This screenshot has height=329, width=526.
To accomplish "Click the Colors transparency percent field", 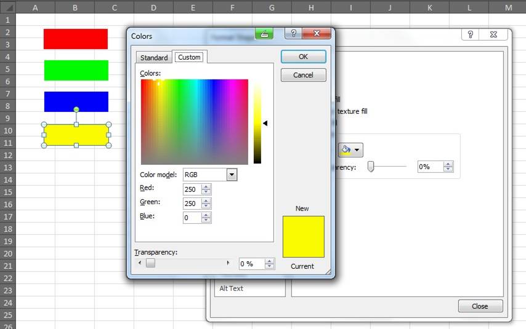I will click(251, 264).
